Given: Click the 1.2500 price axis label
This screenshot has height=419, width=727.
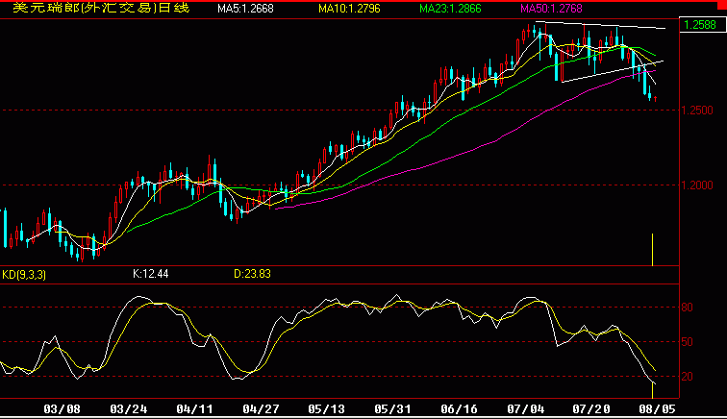Looking at the screenshot, I should [699, 111].
